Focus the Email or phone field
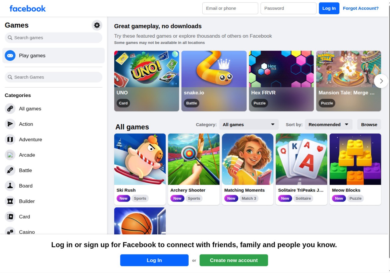Viewport: 390px width, 273px height. pos(230,8)
